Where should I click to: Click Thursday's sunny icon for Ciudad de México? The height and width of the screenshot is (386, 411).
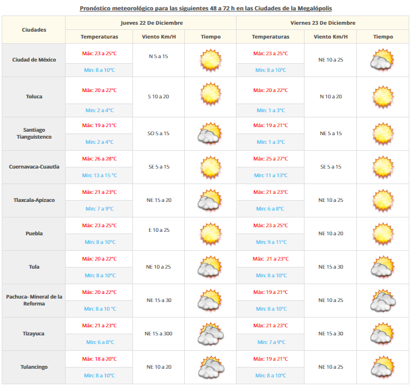(210, 60)
